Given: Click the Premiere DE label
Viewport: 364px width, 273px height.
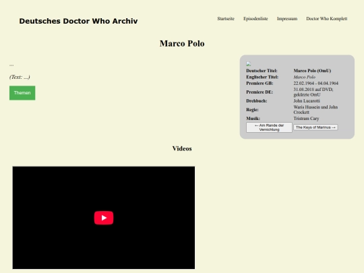Looking at the screenshot, I should (260, 92).
